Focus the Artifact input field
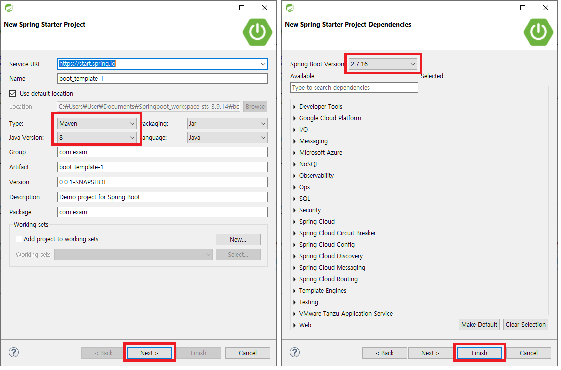The image size is (561, 370). click(x=163, y=168)
